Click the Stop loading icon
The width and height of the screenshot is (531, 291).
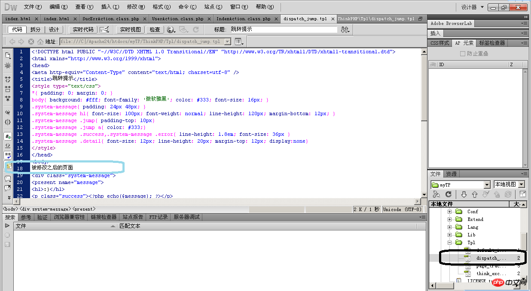tap(31, 42)
